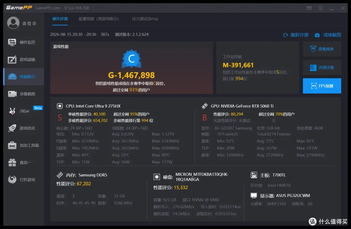The height and width of the screenshot is (229, 351).
Task: Click the 显示器 monitor icon
Action: click(253, 196)
